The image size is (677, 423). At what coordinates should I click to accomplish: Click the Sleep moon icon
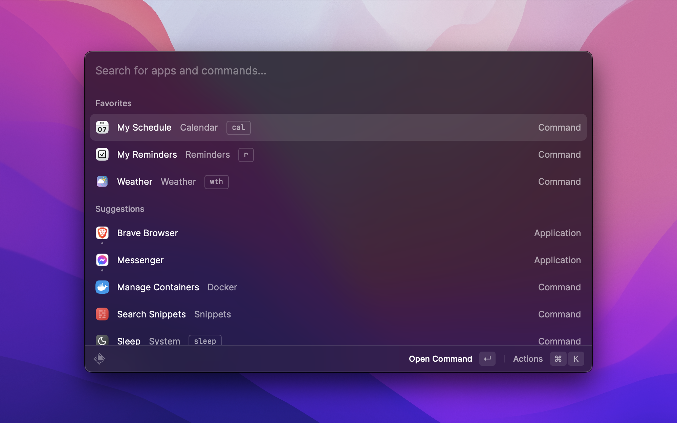coord(102,340)
